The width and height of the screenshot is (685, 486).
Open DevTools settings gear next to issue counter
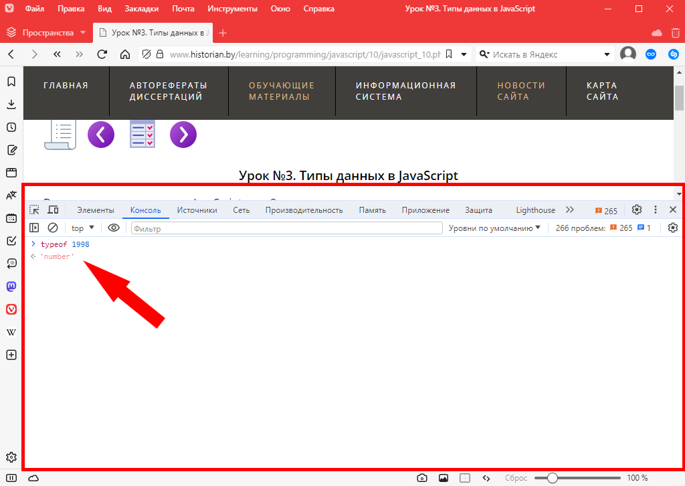(637, 210)
